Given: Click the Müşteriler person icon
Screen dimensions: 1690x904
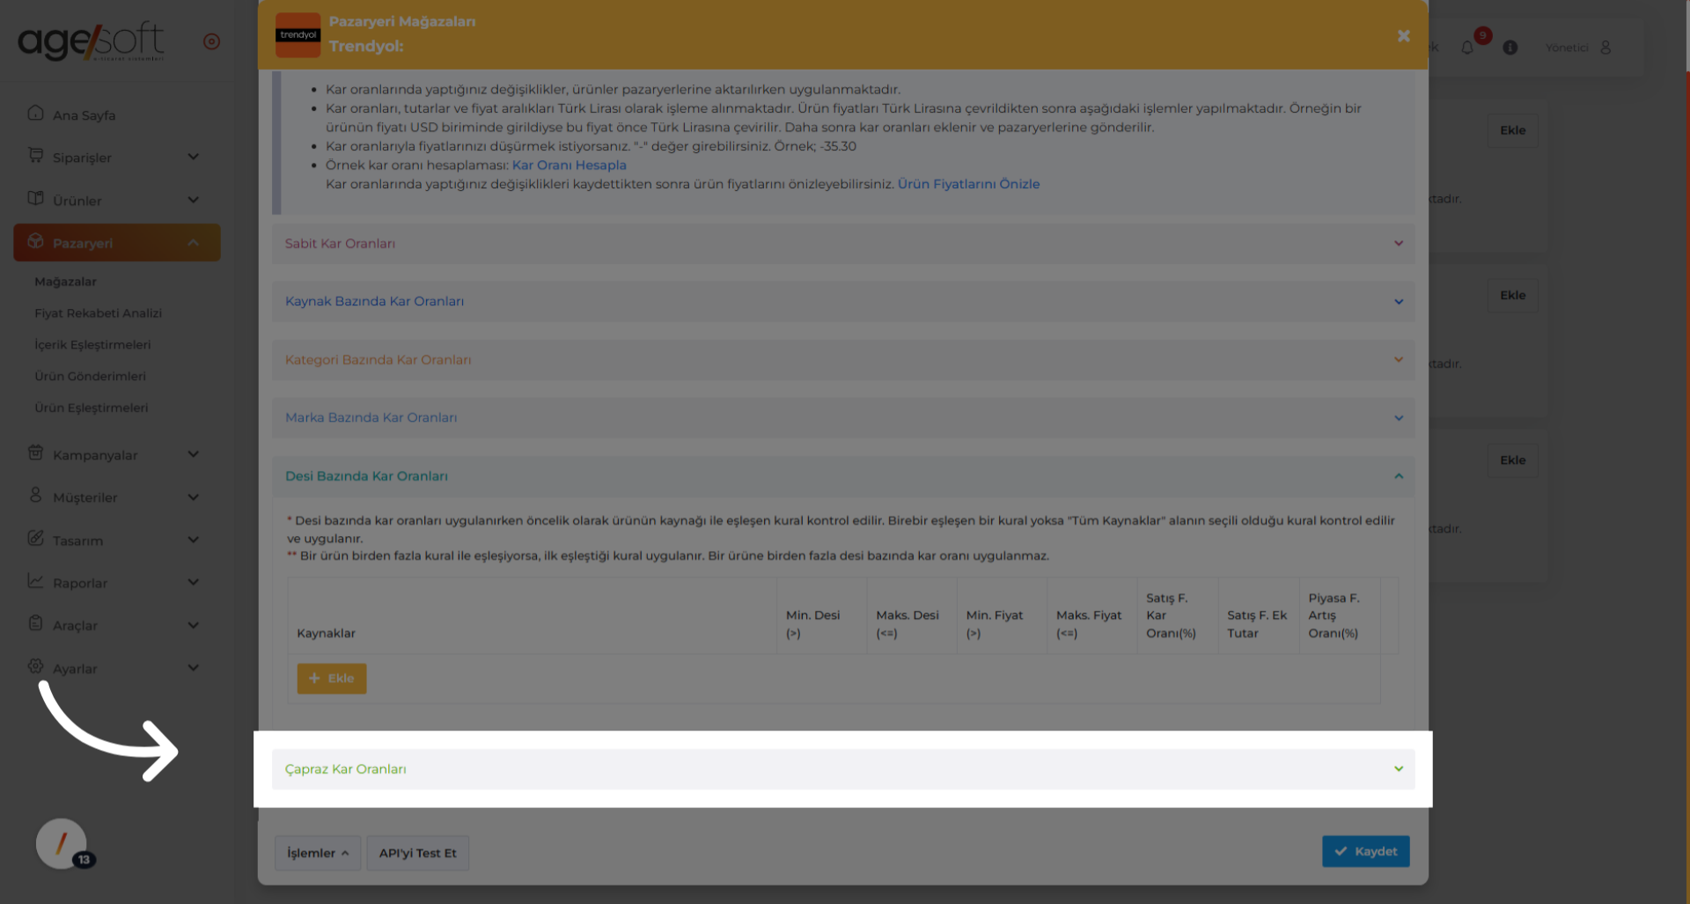Looking at the screenshot, I should 35,496.
